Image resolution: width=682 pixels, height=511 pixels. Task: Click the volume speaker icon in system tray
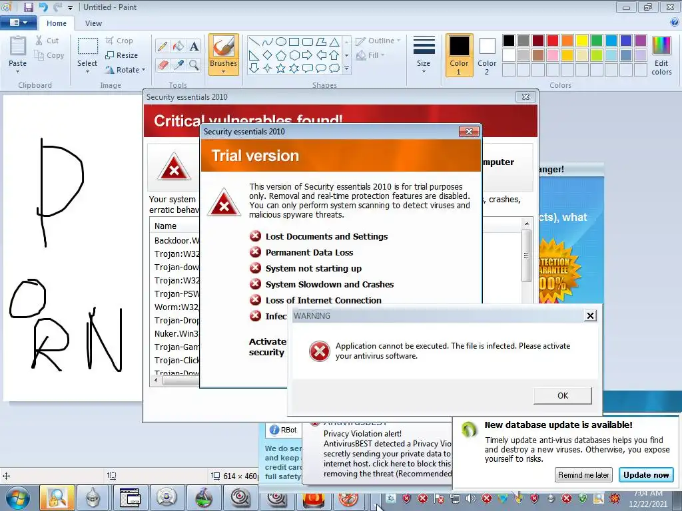[470, 498]
